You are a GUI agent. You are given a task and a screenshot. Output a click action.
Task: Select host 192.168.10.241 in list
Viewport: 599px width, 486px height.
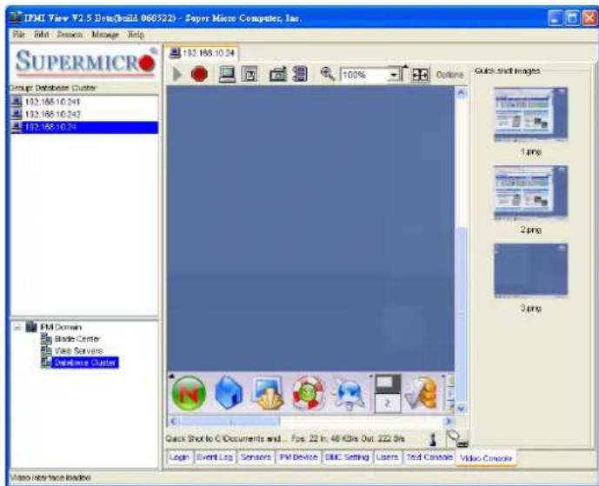click(84, 102)
